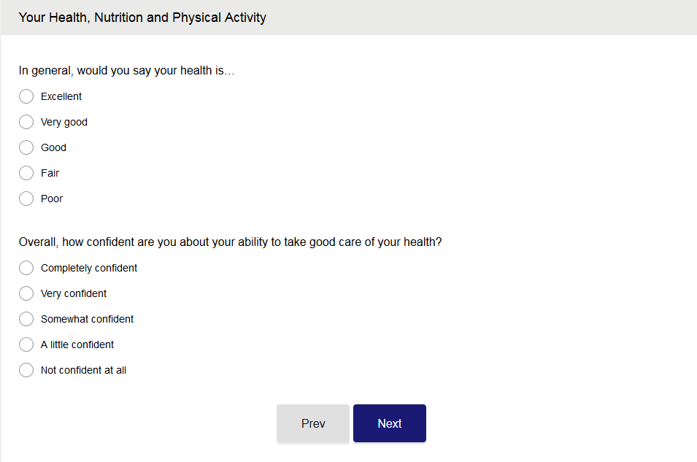Select Completely confident radio button
The image size is (697, 462).
(26, 268)
